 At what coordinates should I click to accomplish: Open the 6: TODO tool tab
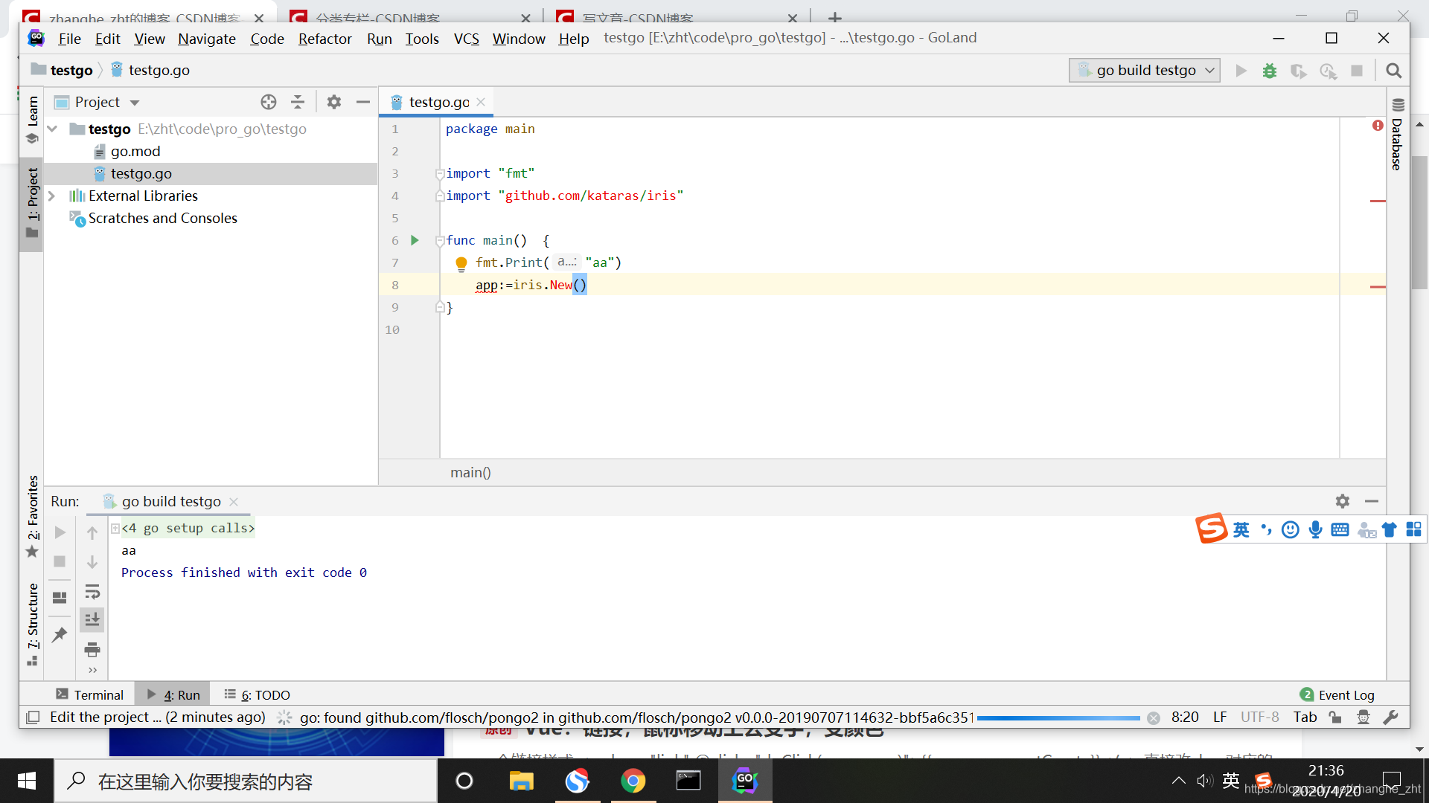click(x=258, y=694)
